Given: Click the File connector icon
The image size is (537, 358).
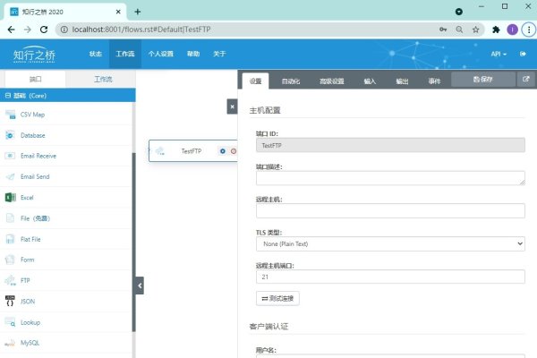Looking at the screenshot, I should point(10,218).
